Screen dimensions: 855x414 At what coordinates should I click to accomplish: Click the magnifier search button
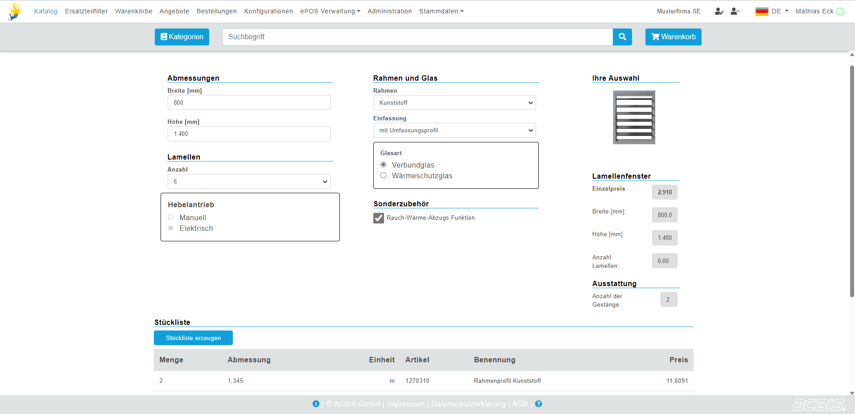click(x=622, y=37)
